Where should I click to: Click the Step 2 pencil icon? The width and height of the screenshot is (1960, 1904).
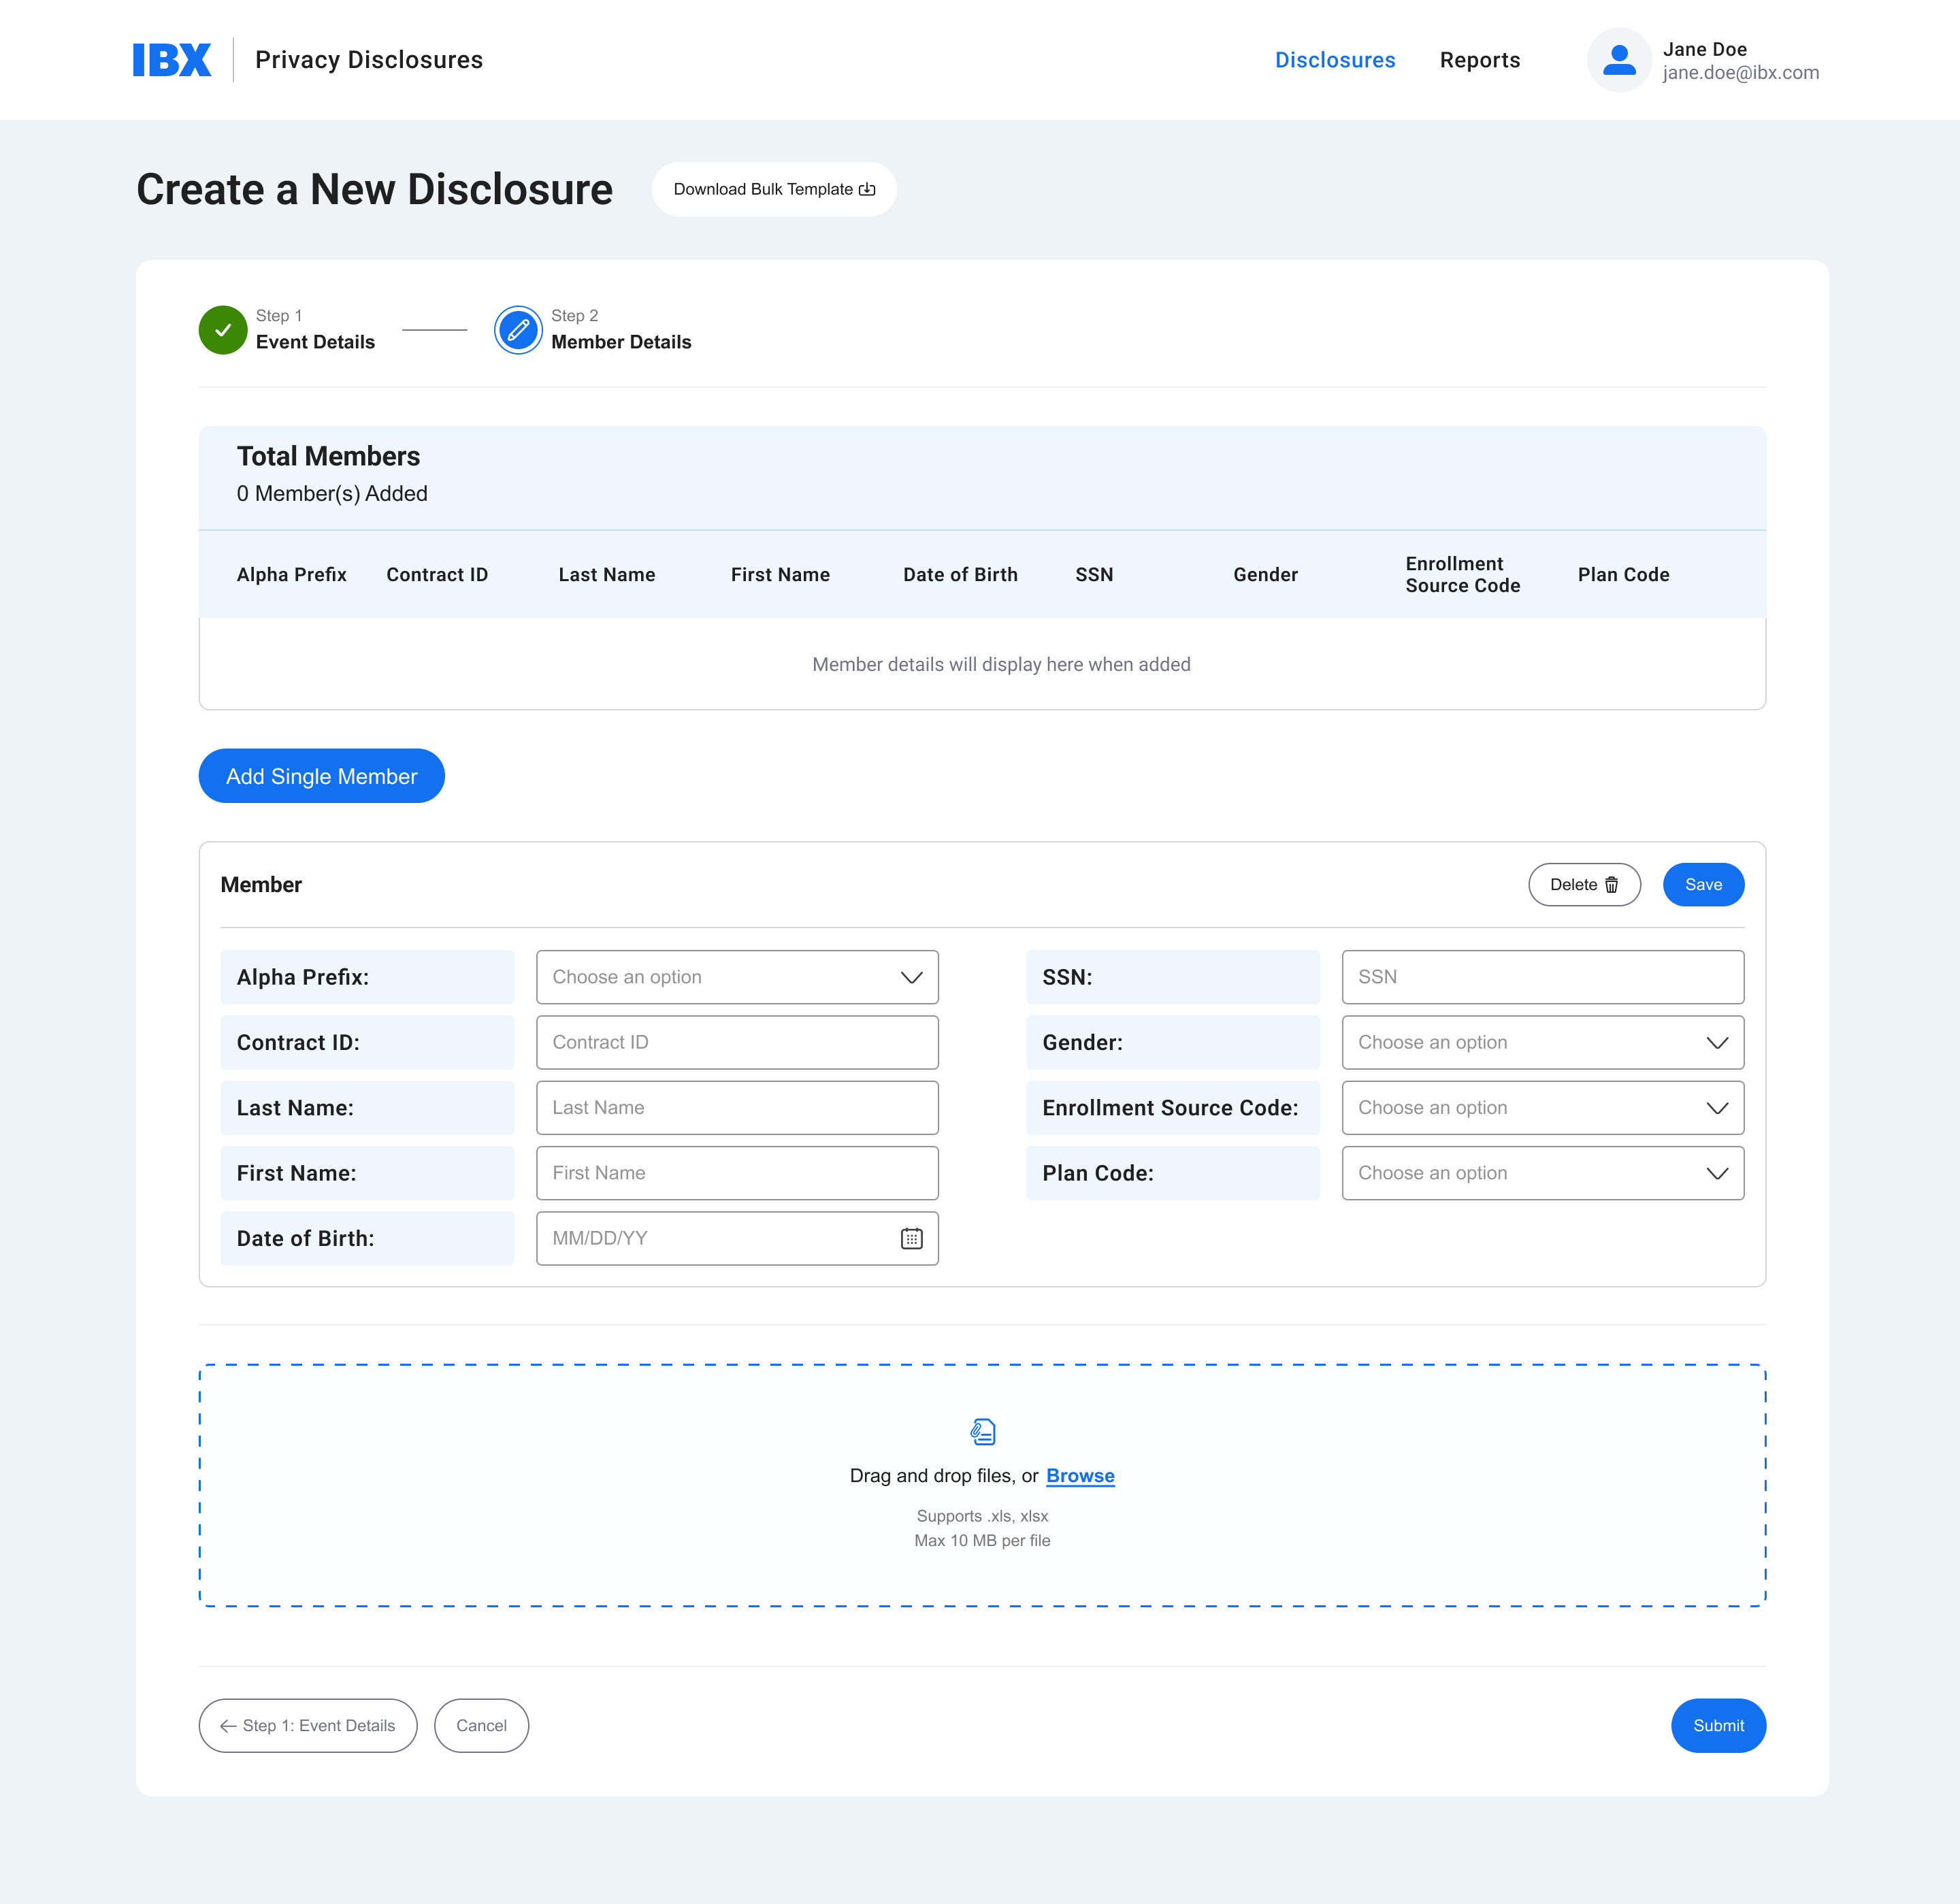coord(518,330)
